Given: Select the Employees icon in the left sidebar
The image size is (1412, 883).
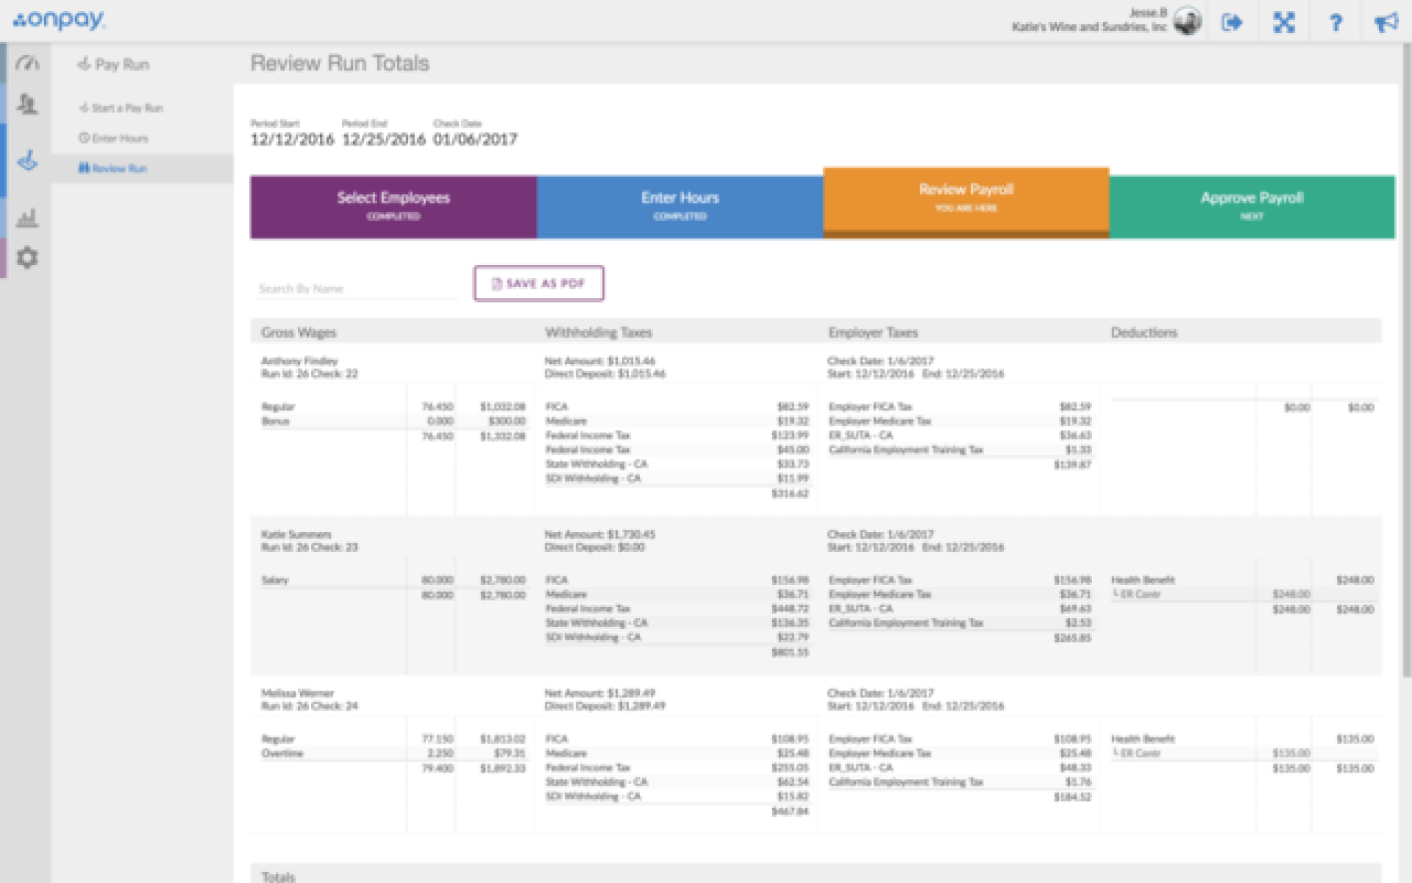Looking at the screenshot, I should point(27,102).
